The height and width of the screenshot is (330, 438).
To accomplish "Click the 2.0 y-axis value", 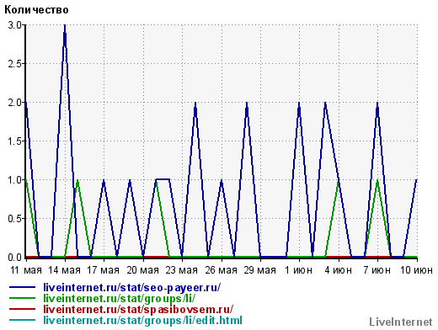I will point(15,103).
